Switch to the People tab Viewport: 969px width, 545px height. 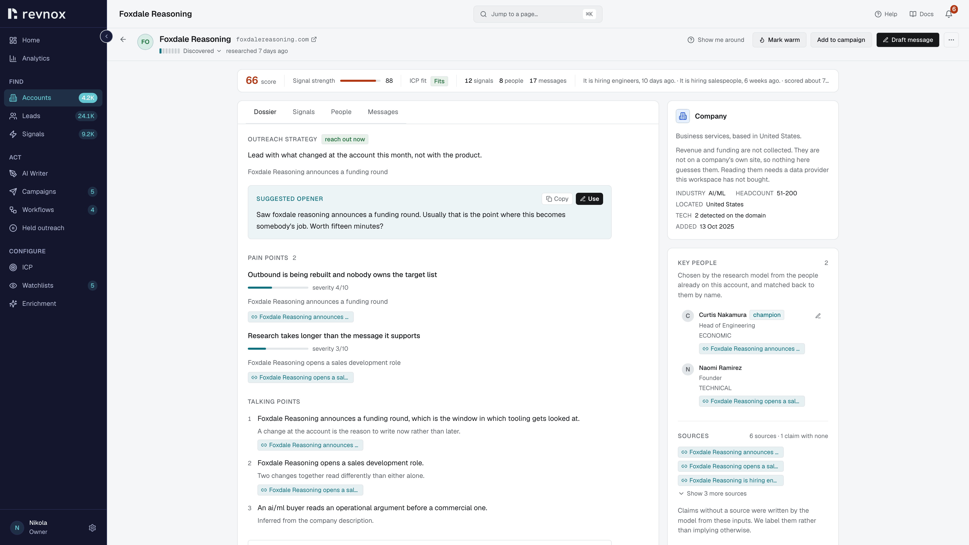[341, 112]
